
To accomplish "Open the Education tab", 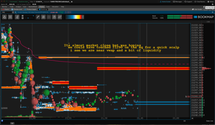I will (x=55, y=7).
